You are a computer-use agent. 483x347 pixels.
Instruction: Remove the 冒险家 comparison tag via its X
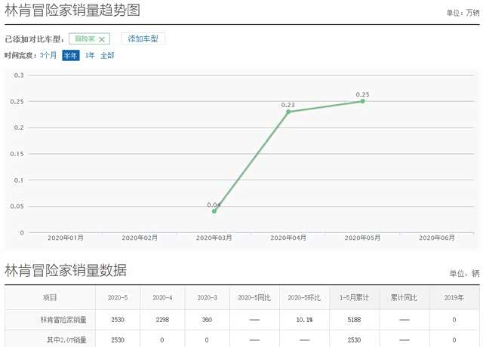[102, 39]
